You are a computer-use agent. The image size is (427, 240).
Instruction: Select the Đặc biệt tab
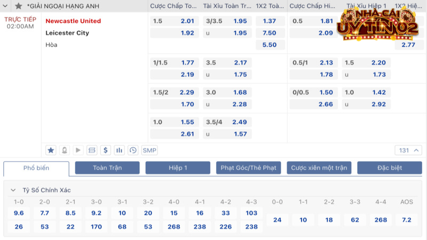[x=389, y=168]
